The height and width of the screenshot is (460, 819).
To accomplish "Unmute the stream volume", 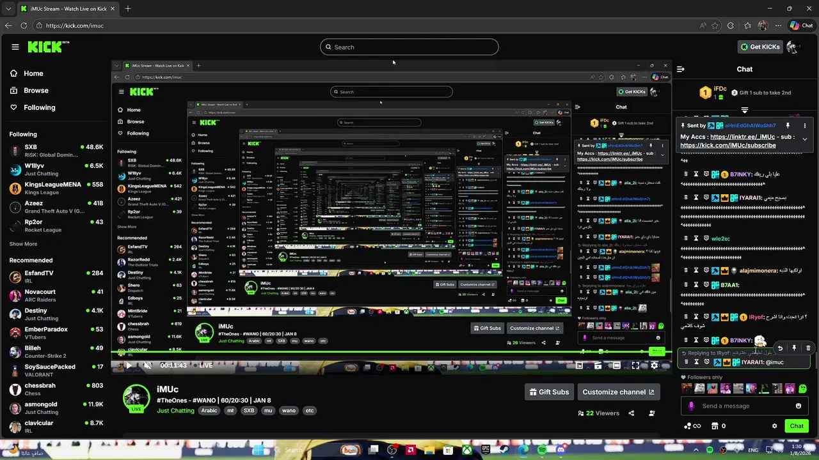I will [147, 365].
